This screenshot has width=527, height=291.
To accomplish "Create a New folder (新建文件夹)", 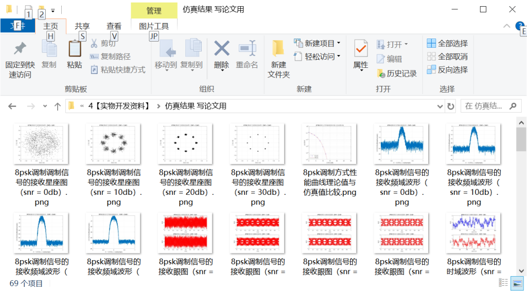I will point(278,59).
